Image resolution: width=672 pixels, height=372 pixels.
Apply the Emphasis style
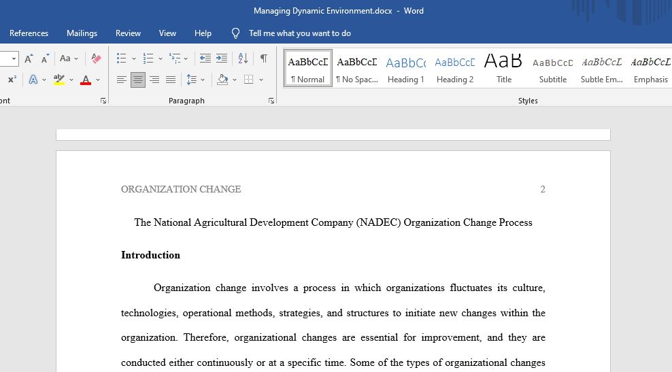tap(650, 68)
